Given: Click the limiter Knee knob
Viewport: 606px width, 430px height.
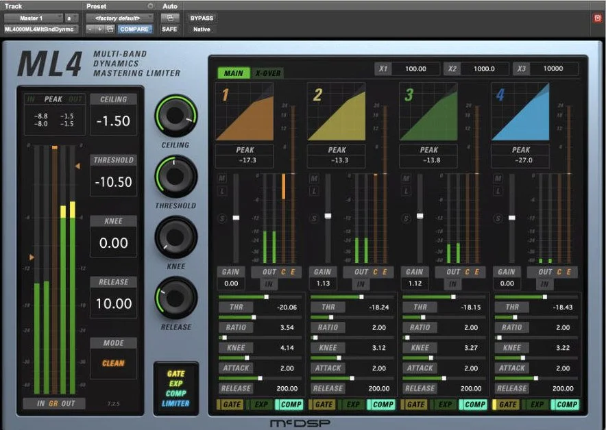Looking at the screenshot, I should click(x=176, y=237).
